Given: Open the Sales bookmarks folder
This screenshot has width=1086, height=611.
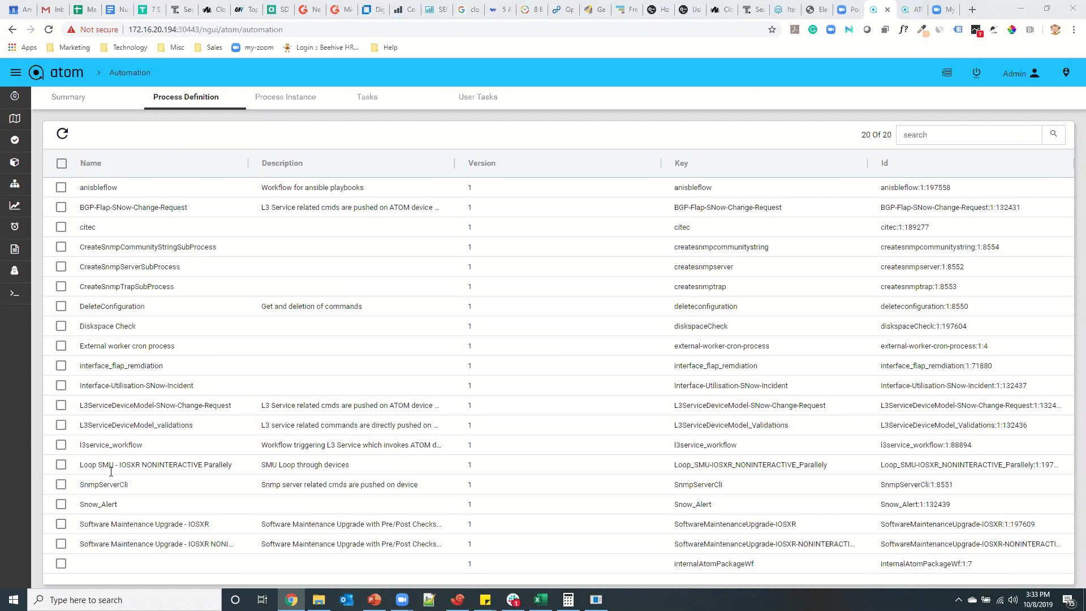Looking at the screenshot, I should coord(208,48).
